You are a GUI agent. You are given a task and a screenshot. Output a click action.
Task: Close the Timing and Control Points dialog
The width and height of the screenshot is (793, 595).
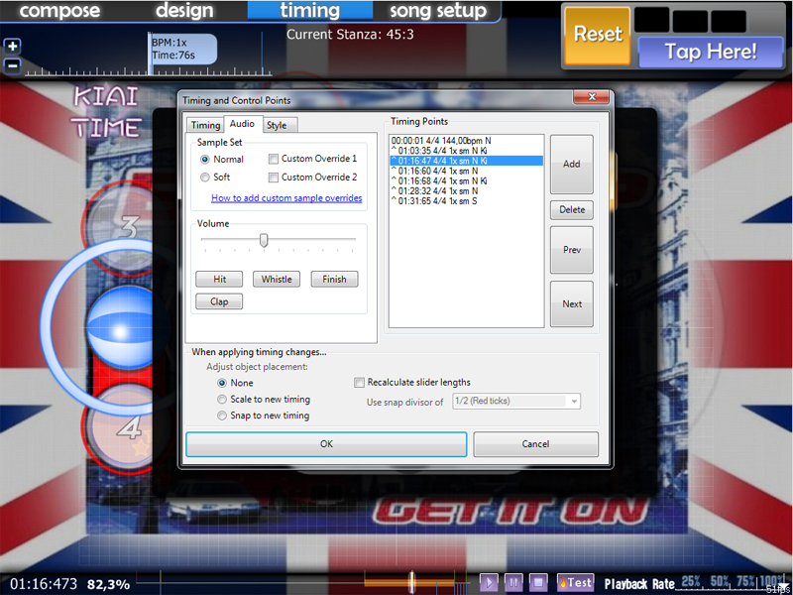(592, 96)
